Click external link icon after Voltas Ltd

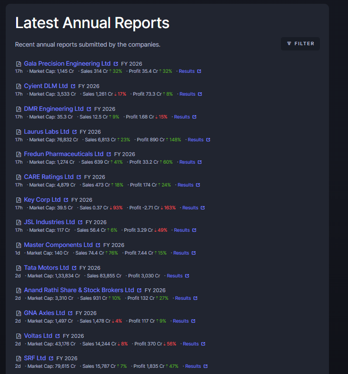(x=58, y=336)
